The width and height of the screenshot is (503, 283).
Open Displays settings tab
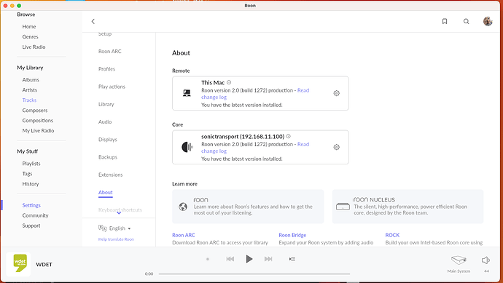(x=107, y=139)
